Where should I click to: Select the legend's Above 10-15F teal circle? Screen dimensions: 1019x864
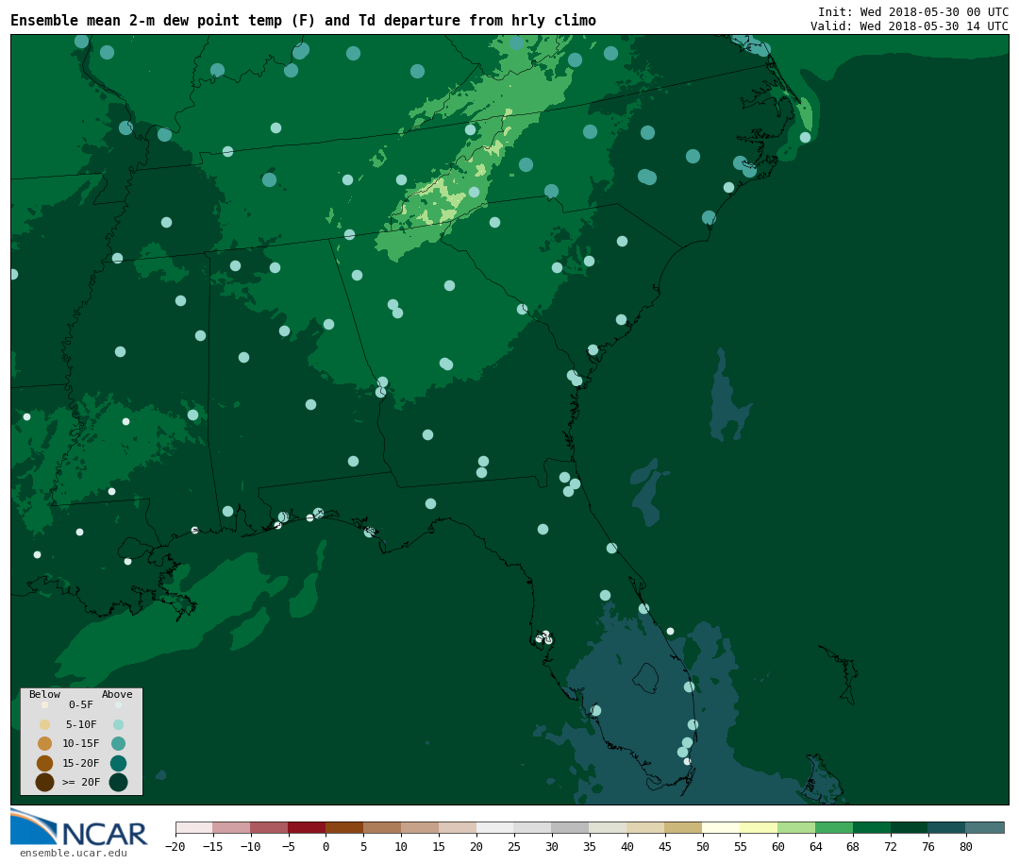click(x=118, y=744)
